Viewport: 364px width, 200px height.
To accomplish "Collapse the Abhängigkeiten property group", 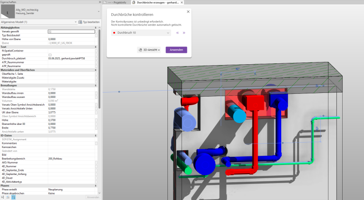I will [96, 27].
